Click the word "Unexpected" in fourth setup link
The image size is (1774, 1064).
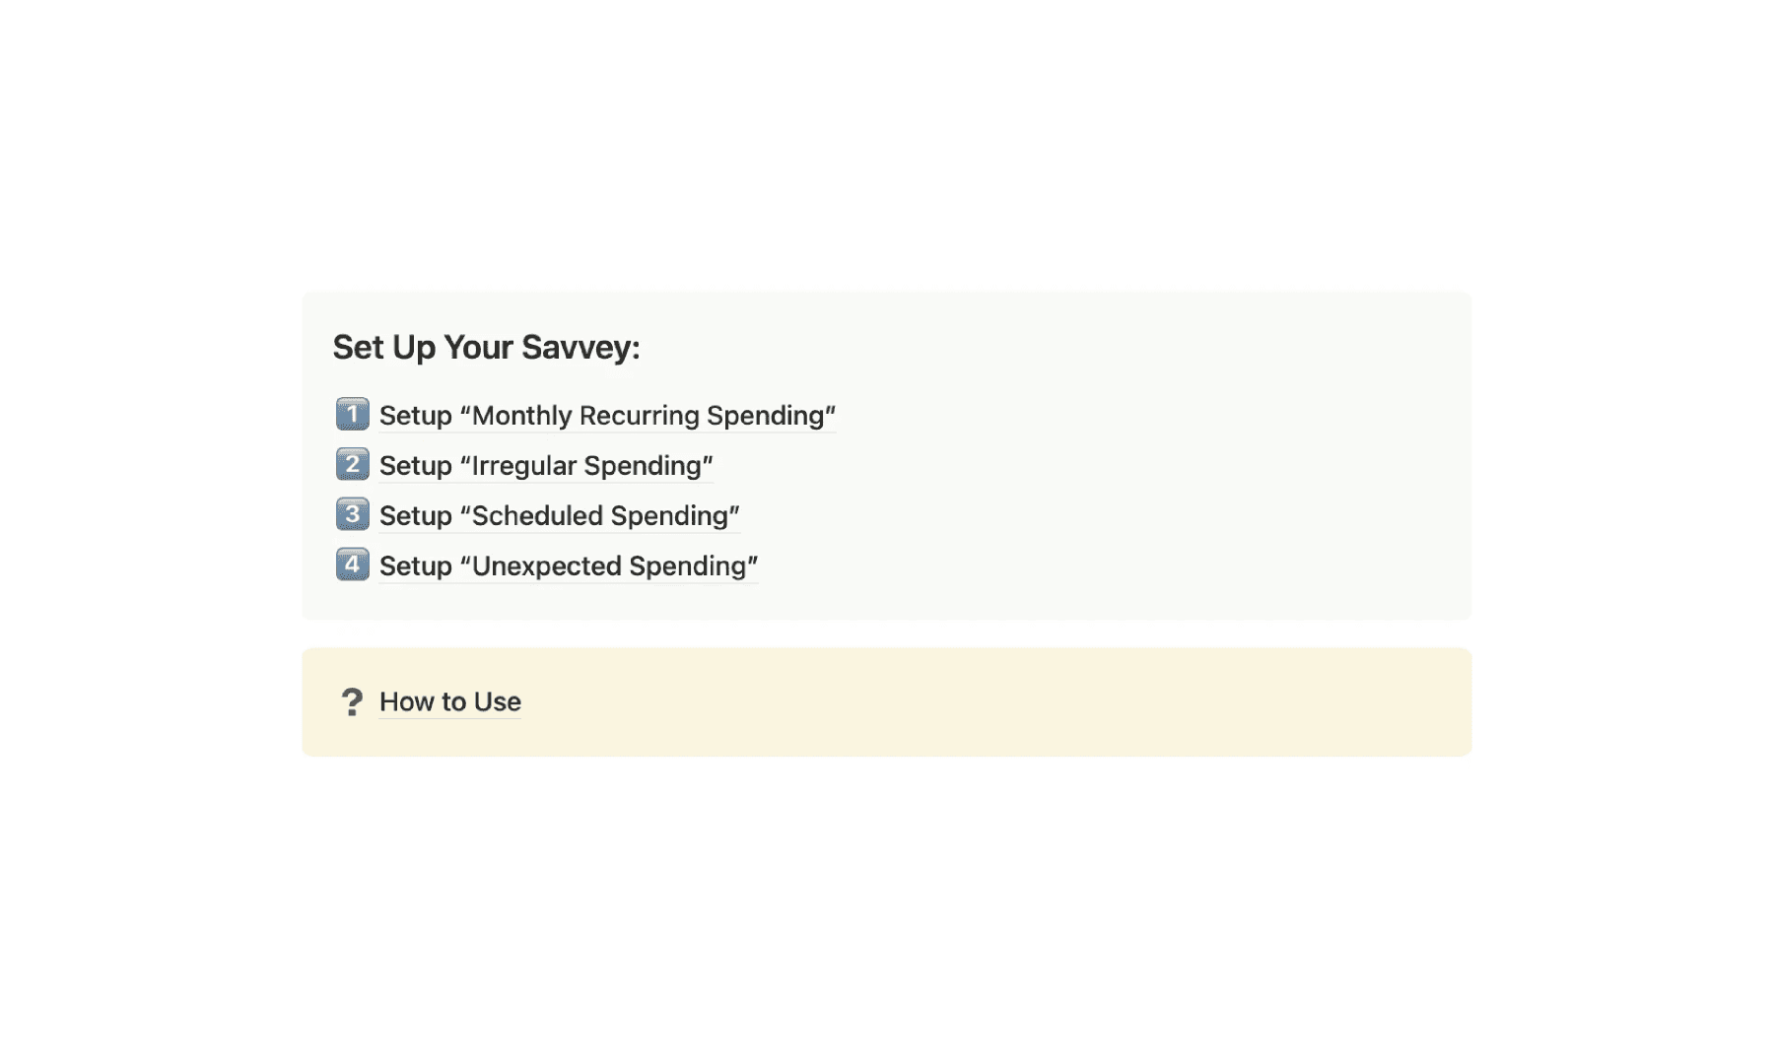pos(546,566)
